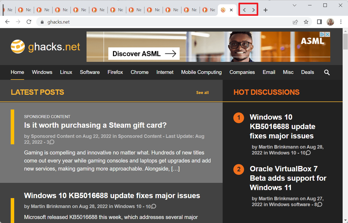
Task: Click inside the address bar
Action: coord(107,22)
